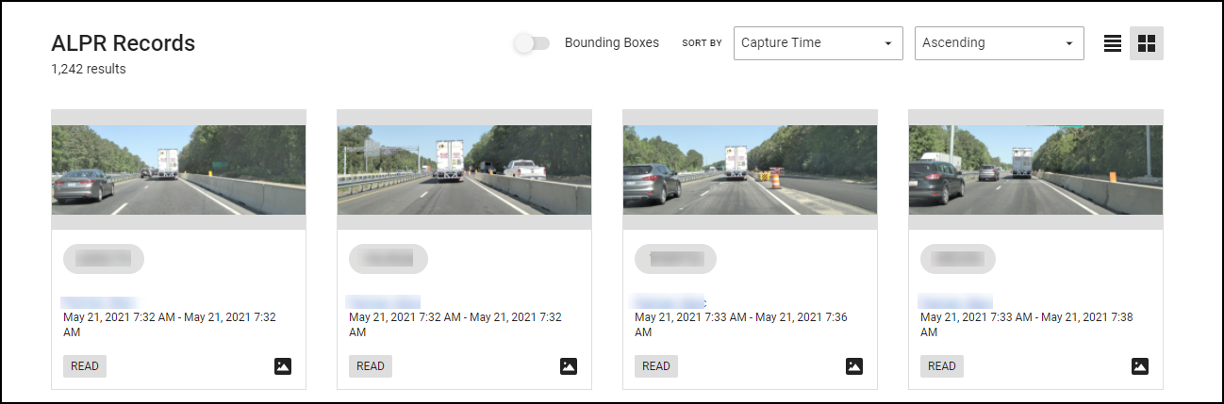Screen dimensions: 1224x404
Task: Open the Capture Time sort dropdown
Action: click(818, 43)
